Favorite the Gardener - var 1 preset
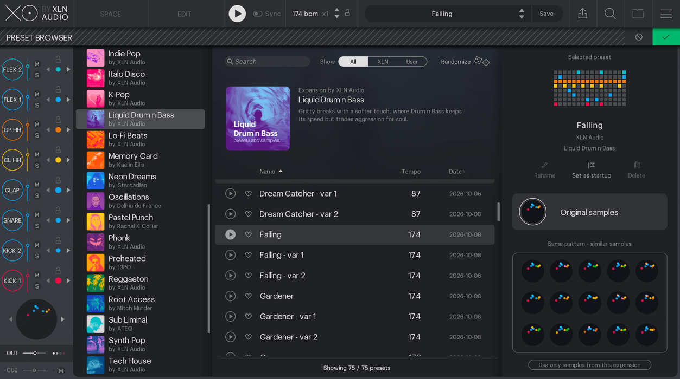Screen dimensions: 680x379 tap(249, 316)
